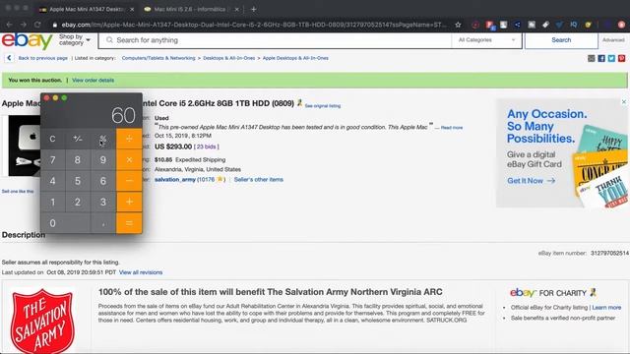Open the All Categories dropdown

tap(486, 40)
